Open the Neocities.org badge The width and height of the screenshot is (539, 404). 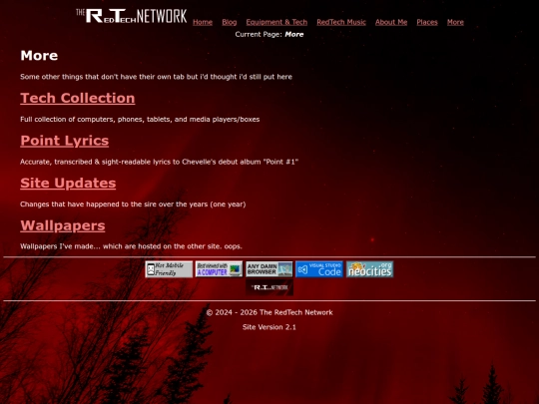point(370,269)
